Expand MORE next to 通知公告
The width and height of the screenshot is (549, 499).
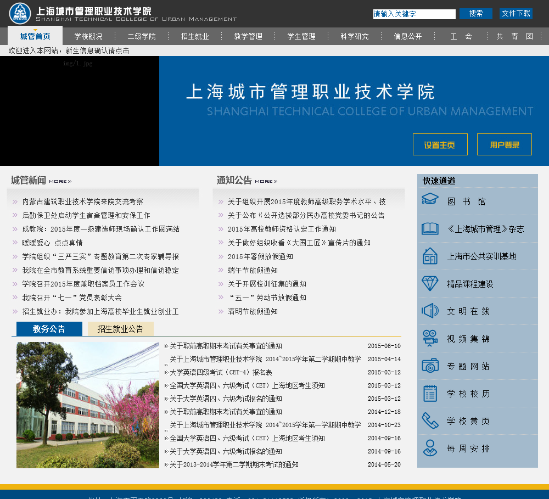(x=266, y=181)
